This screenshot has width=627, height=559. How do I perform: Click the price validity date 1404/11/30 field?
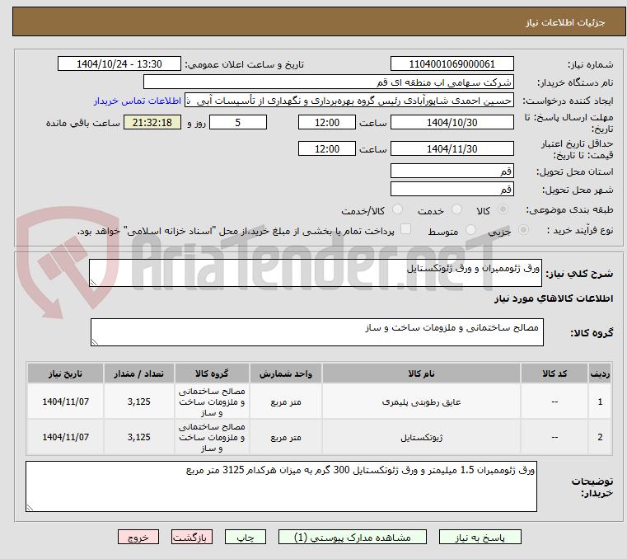(x=452, y=149)
